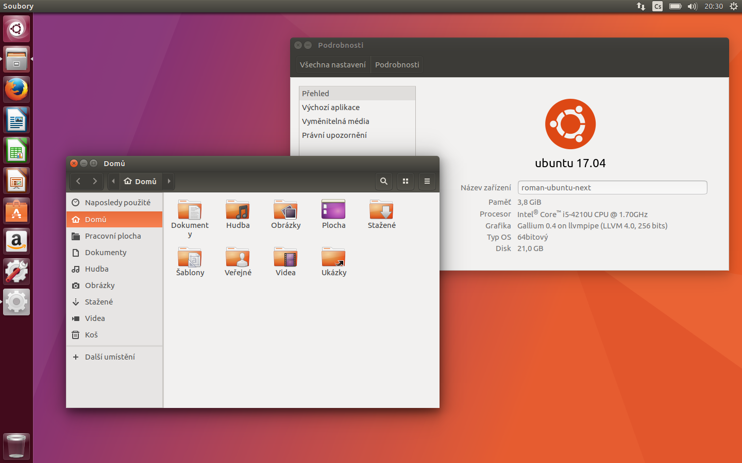The width and height of the screenshot is (742, 463).
Task: Launch Firefox from the launcher
Action: [x=16, y=89]
